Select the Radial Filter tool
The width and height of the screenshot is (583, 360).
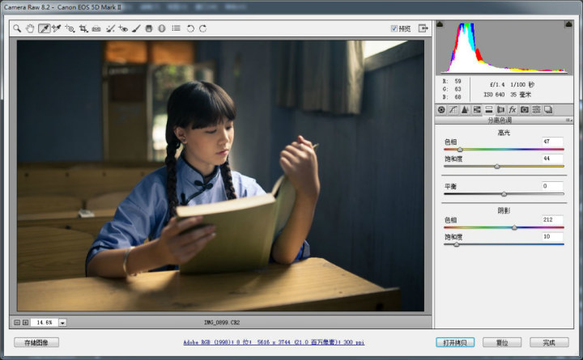[162, 28]
